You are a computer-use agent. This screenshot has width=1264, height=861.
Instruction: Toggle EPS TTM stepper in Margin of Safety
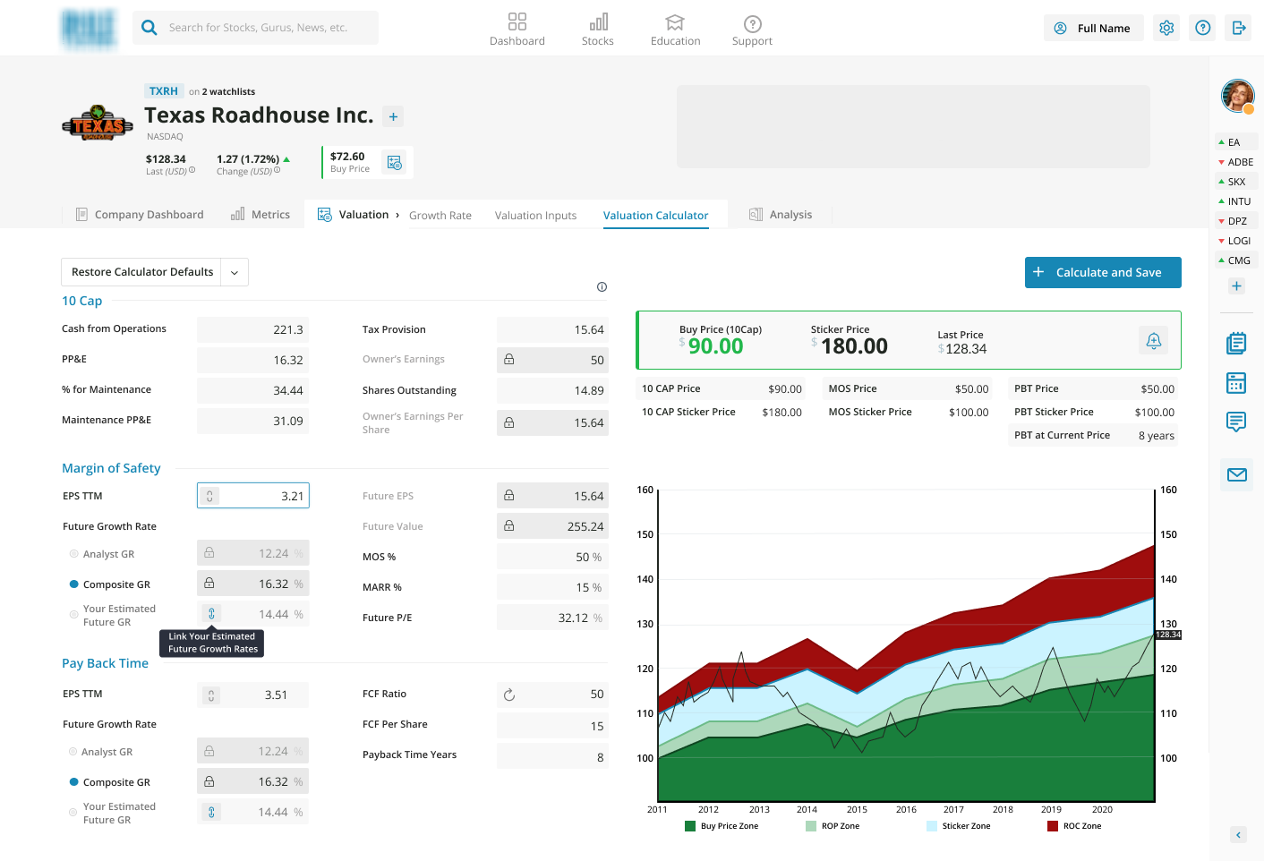[209, 496]
